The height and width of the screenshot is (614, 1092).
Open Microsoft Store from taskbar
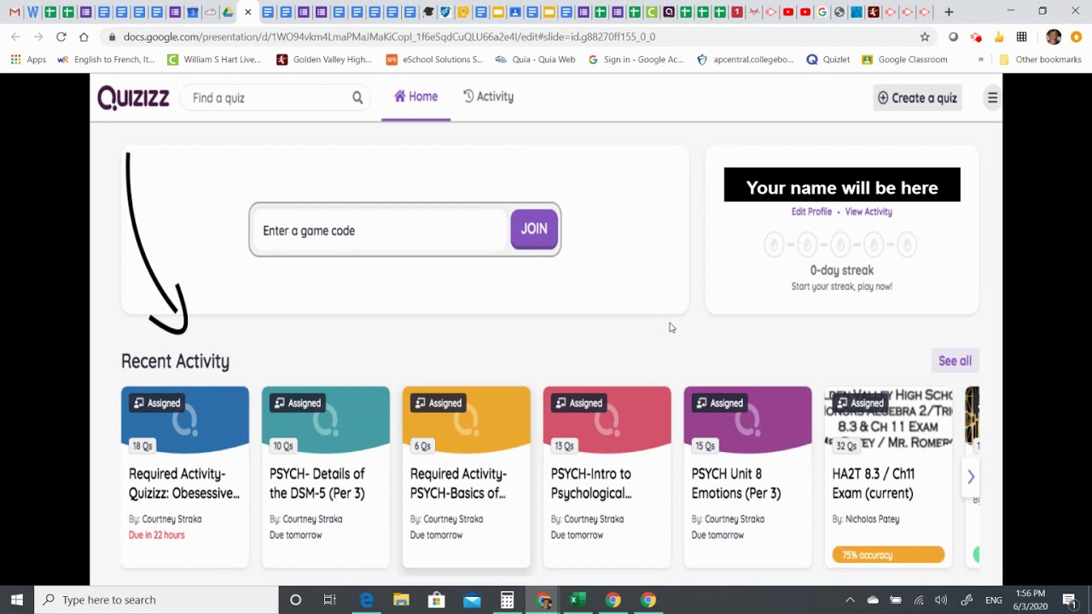(436, 600)
